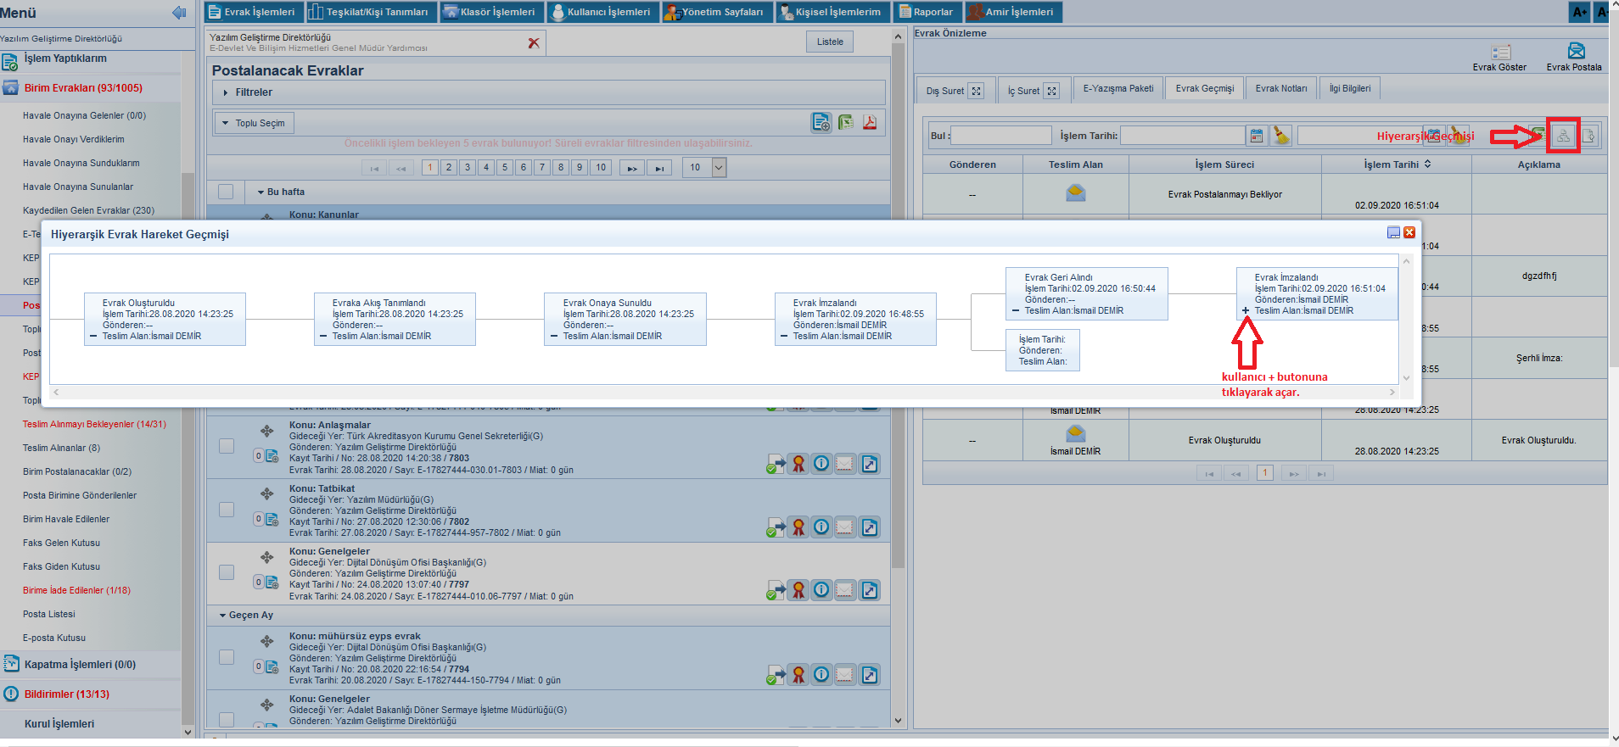The image size is (1619, 747).
Task: Export the document list to Excel
Action: (x=846, y=123)
